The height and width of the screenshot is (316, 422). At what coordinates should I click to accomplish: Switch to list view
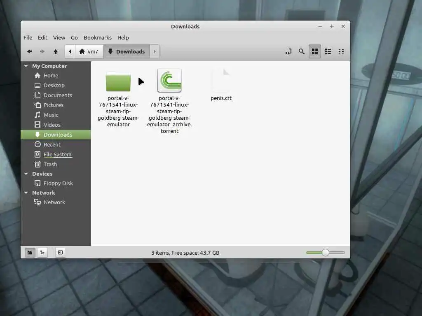[328, 51]
